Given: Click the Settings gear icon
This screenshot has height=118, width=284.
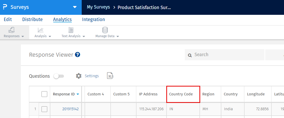Looking at the screenshot, I should pos(79,76).
